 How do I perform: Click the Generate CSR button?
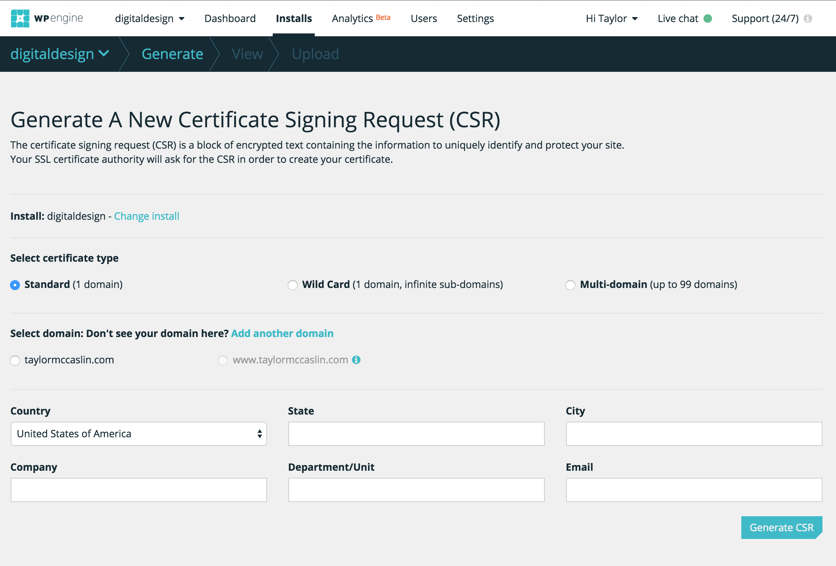[781, 527]
